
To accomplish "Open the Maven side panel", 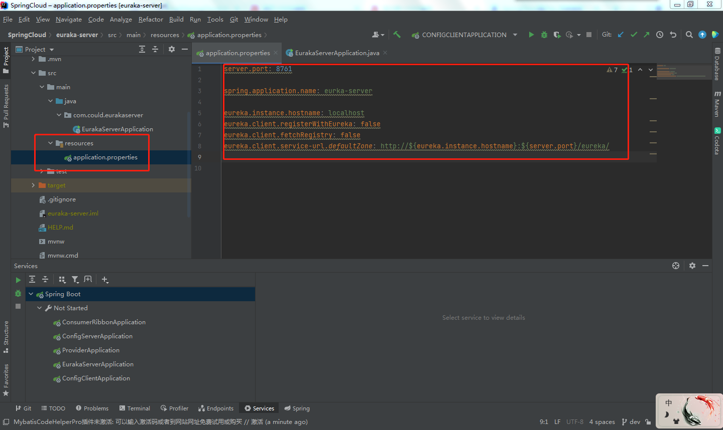I will [717, 104].
